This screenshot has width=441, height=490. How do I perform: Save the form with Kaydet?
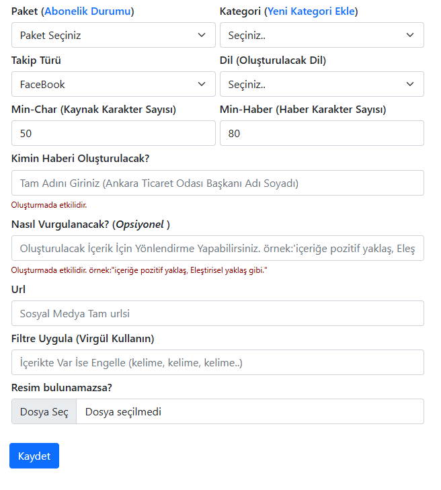point(34,456)
